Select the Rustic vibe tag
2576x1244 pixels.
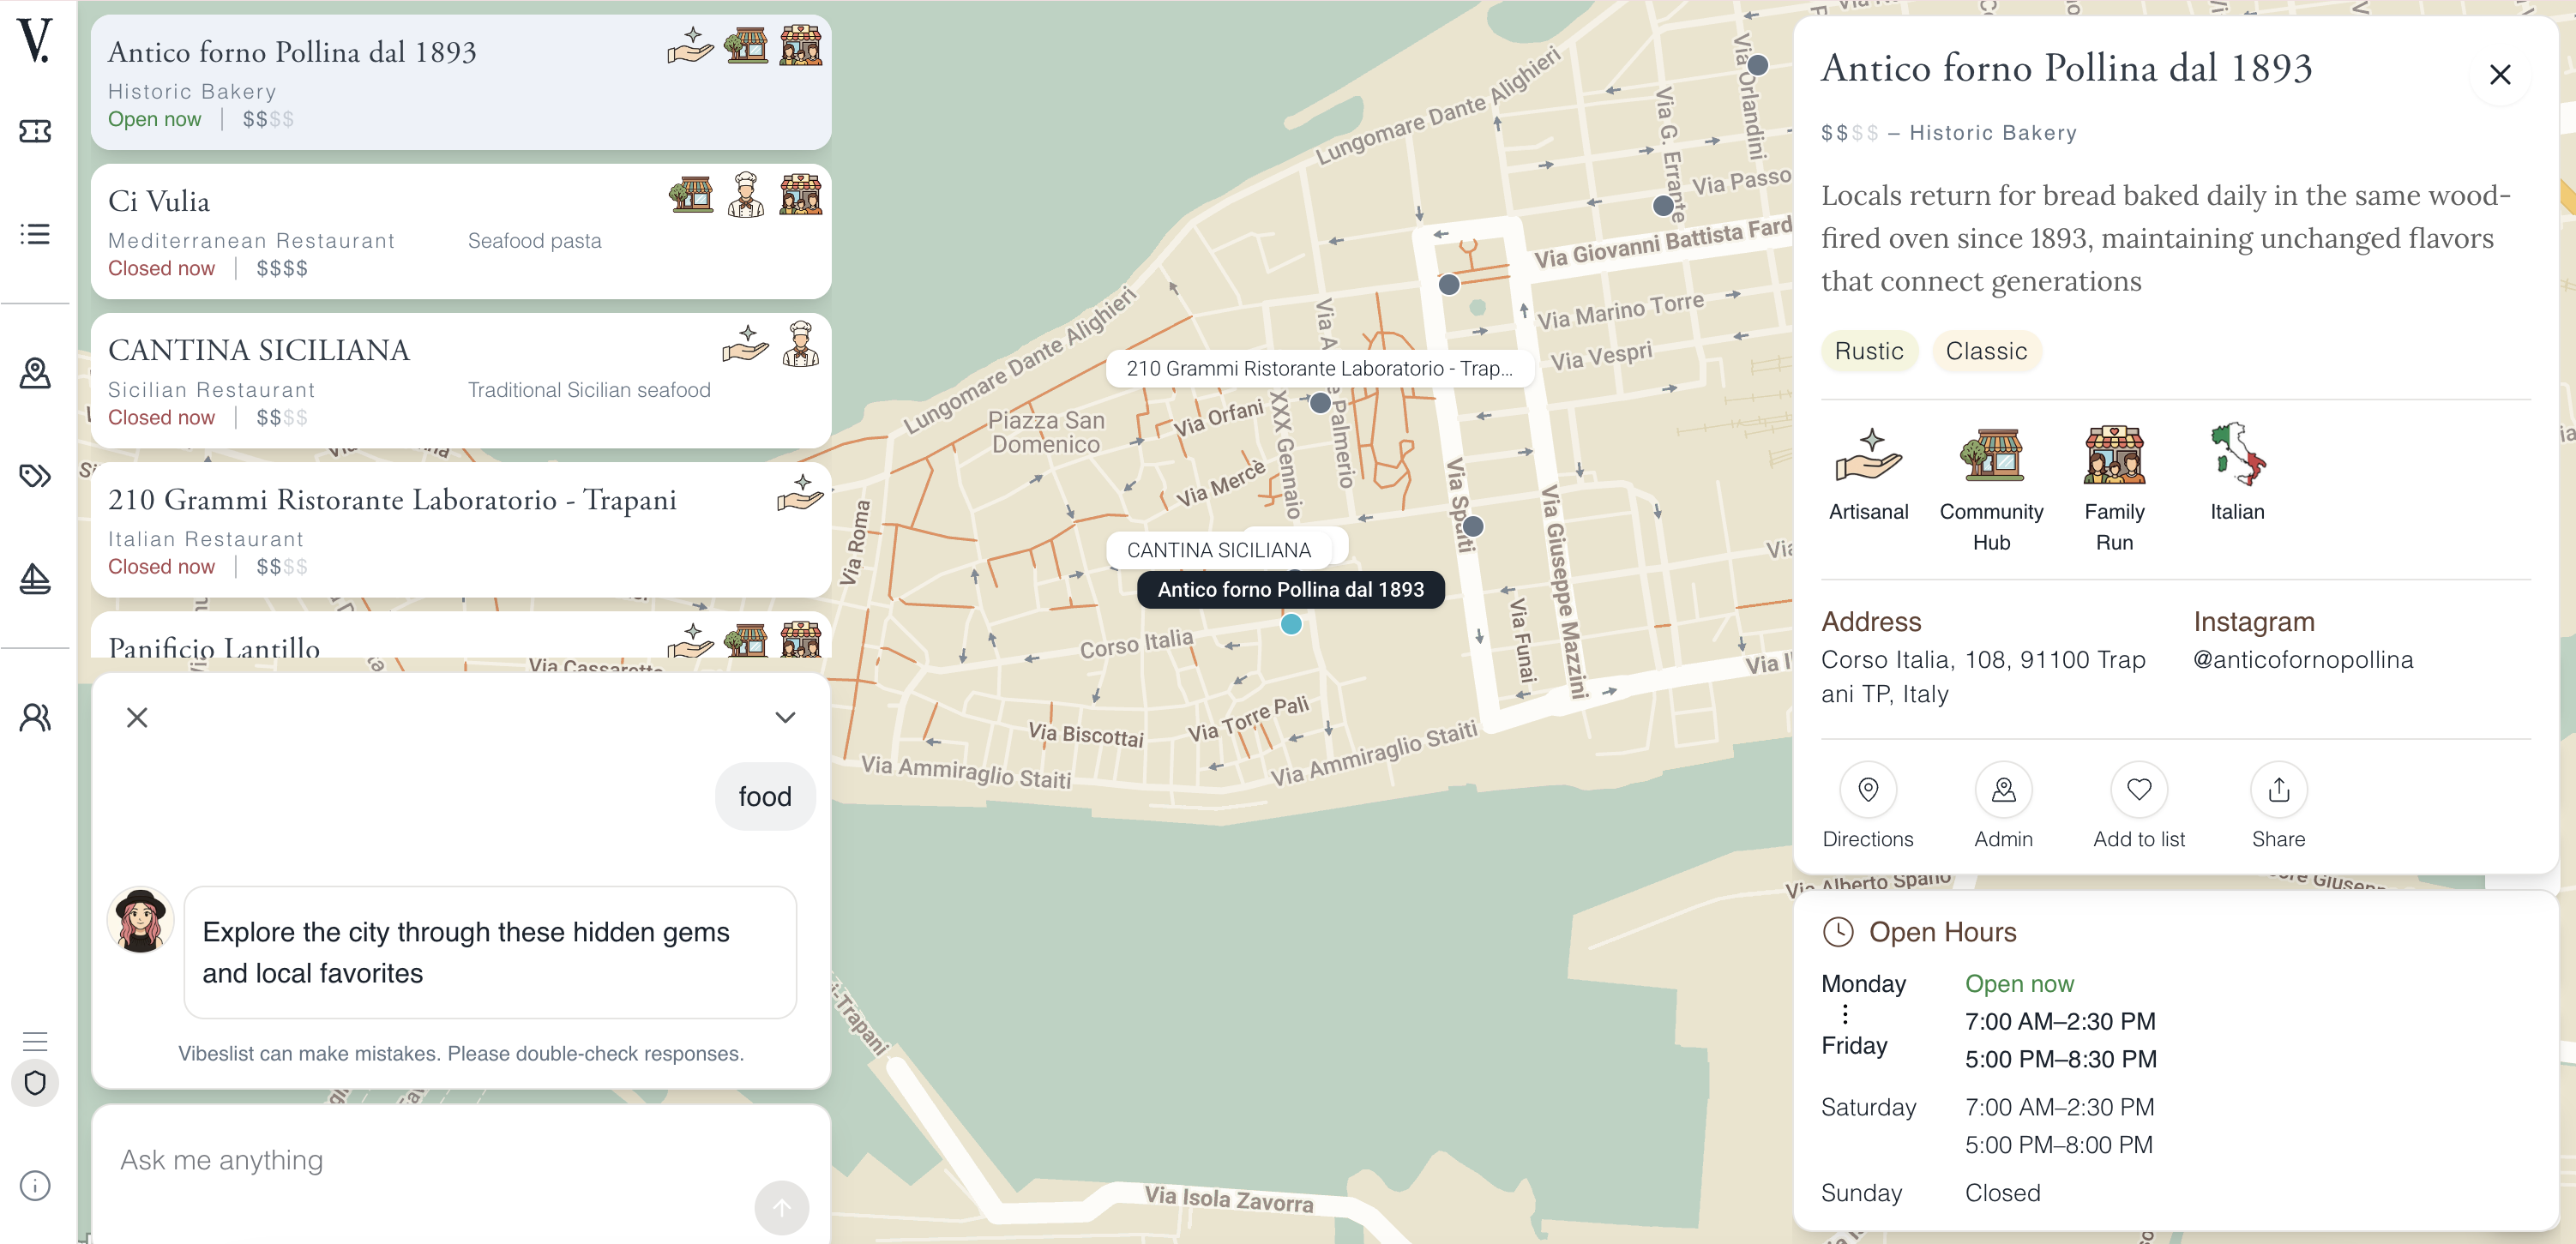tap(1868, 351)
